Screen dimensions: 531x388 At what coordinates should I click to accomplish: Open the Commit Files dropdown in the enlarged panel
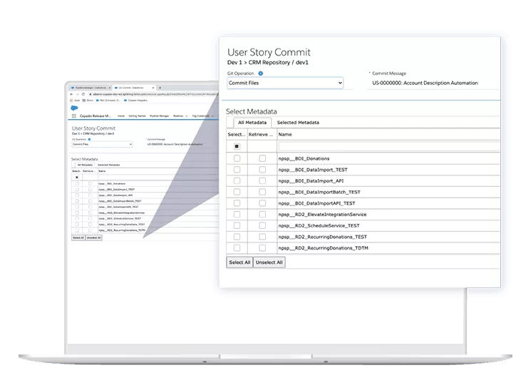285,83
